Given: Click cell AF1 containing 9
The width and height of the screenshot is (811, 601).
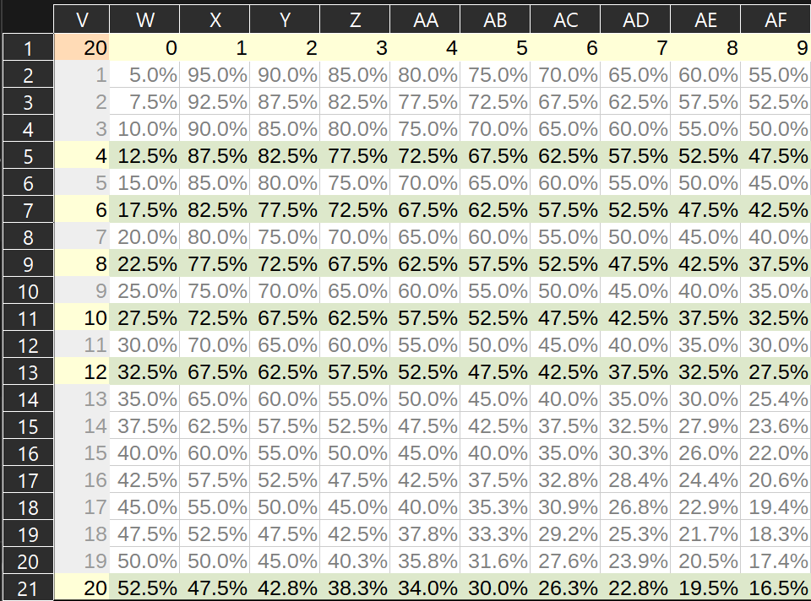Looking at the screenshot, I should click(x=776, y=48).
